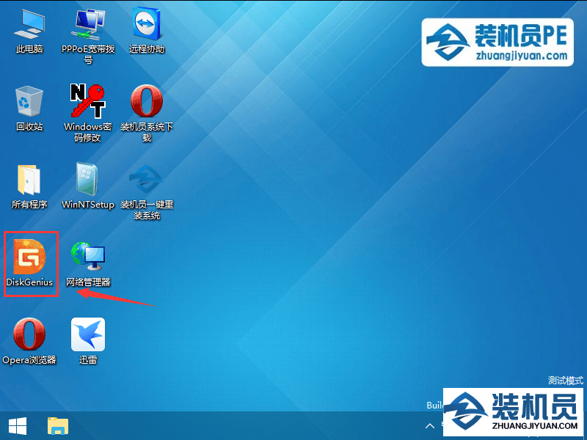Launch the WinNTSetup icon
587x440 pixels.
[x=88, y=186]
